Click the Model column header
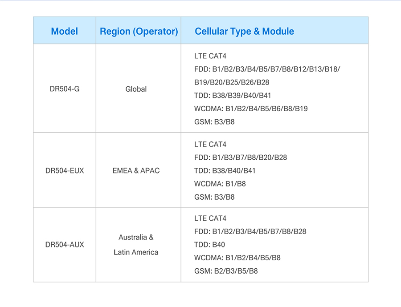401x307 pixels. [65, 31]
